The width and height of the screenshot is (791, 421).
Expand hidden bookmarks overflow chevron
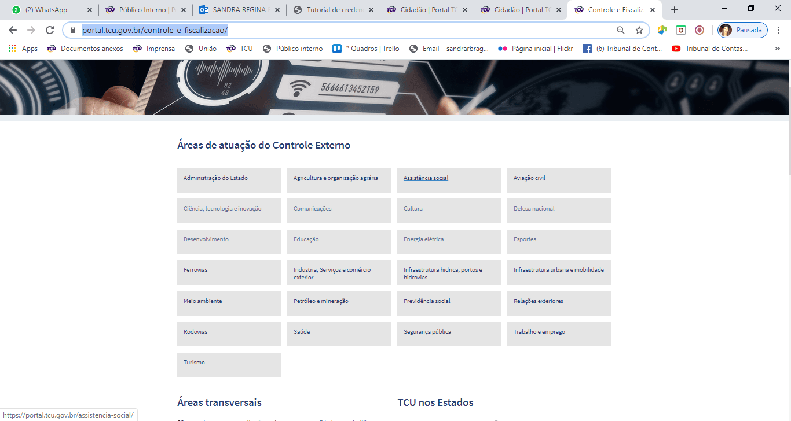[777, 49]
